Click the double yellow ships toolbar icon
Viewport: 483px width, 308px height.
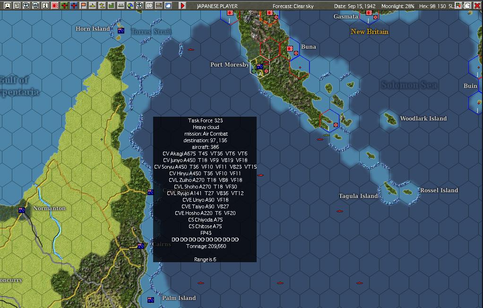pos(102,5)
